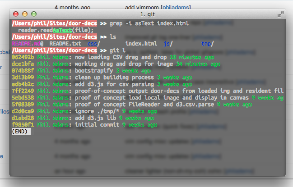Click README.txt in the ls output
This screenshot has width=293, height=187.
click(65, 44)
